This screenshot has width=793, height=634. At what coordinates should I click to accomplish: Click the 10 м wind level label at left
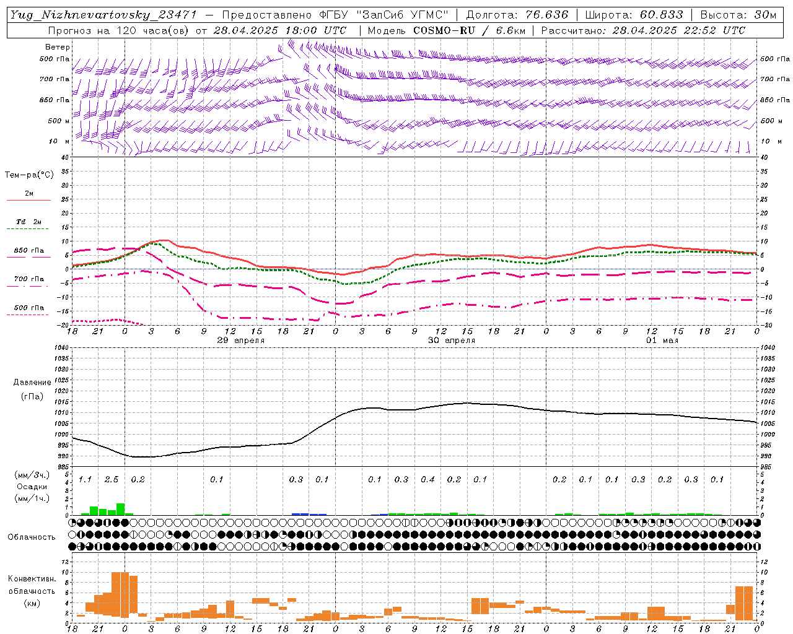(x=59, y=142)
